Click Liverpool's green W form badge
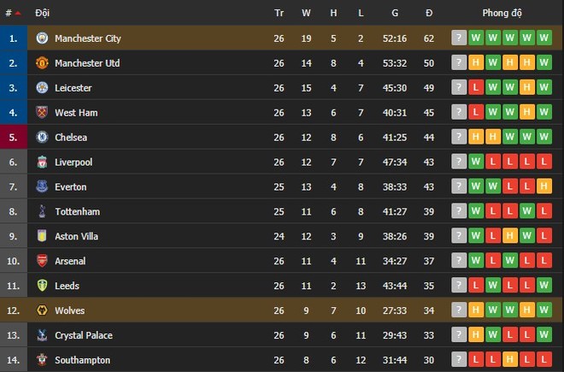 (475, 162)
